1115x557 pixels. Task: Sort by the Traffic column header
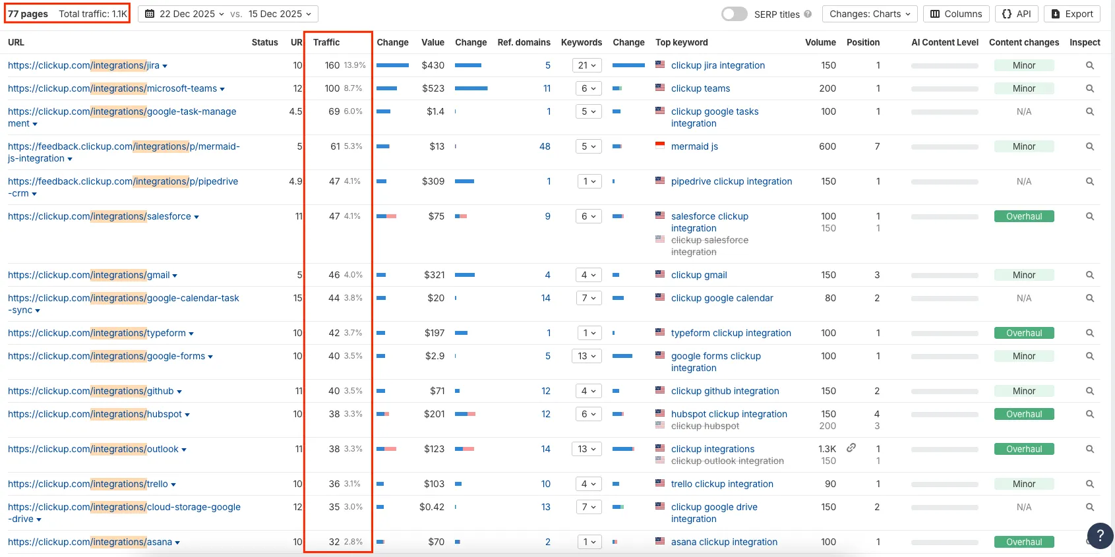click(x=326, y=42)
